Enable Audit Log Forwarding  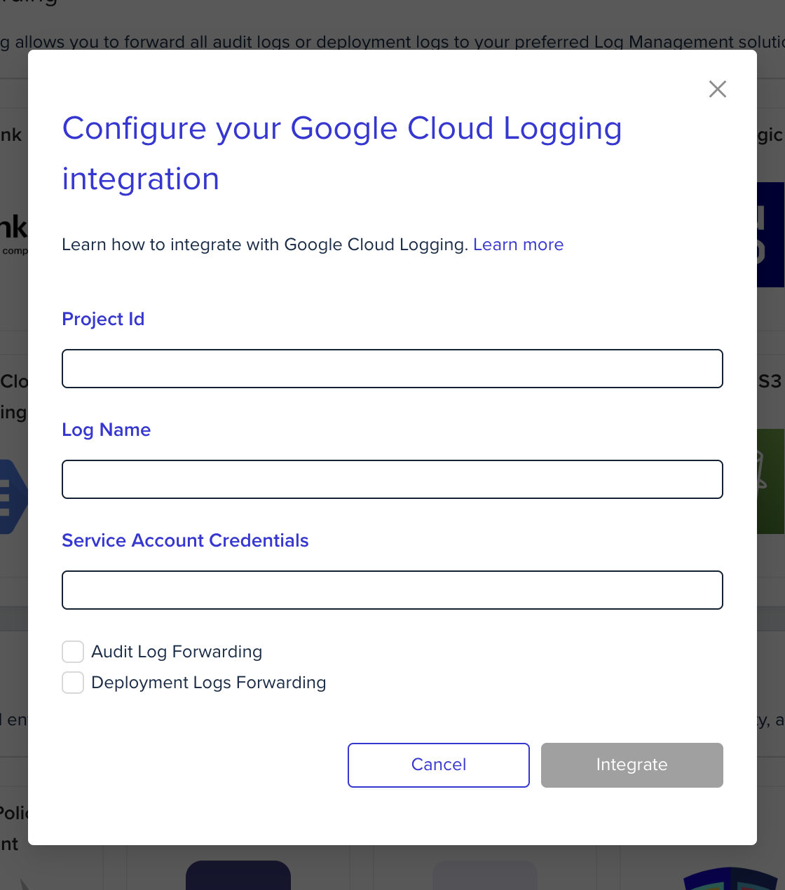click(73, 652)
